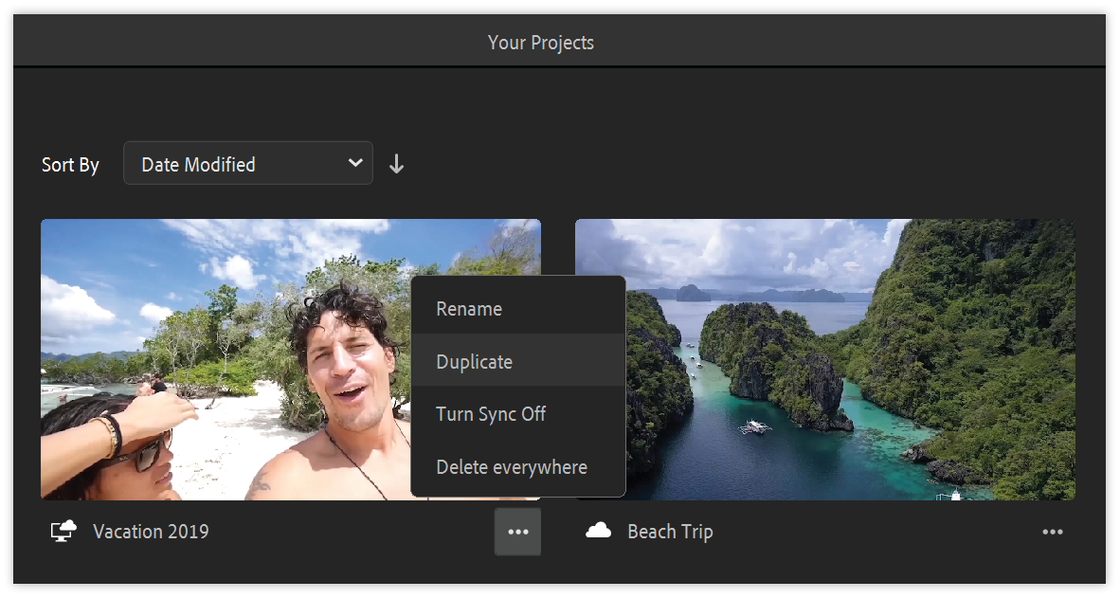Open the Date Modified sort dropdown
The image size is (1120, 598).
247,164
